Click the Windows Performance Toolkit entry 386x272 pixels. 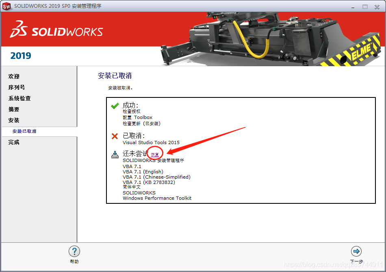(x=157, y=198)
